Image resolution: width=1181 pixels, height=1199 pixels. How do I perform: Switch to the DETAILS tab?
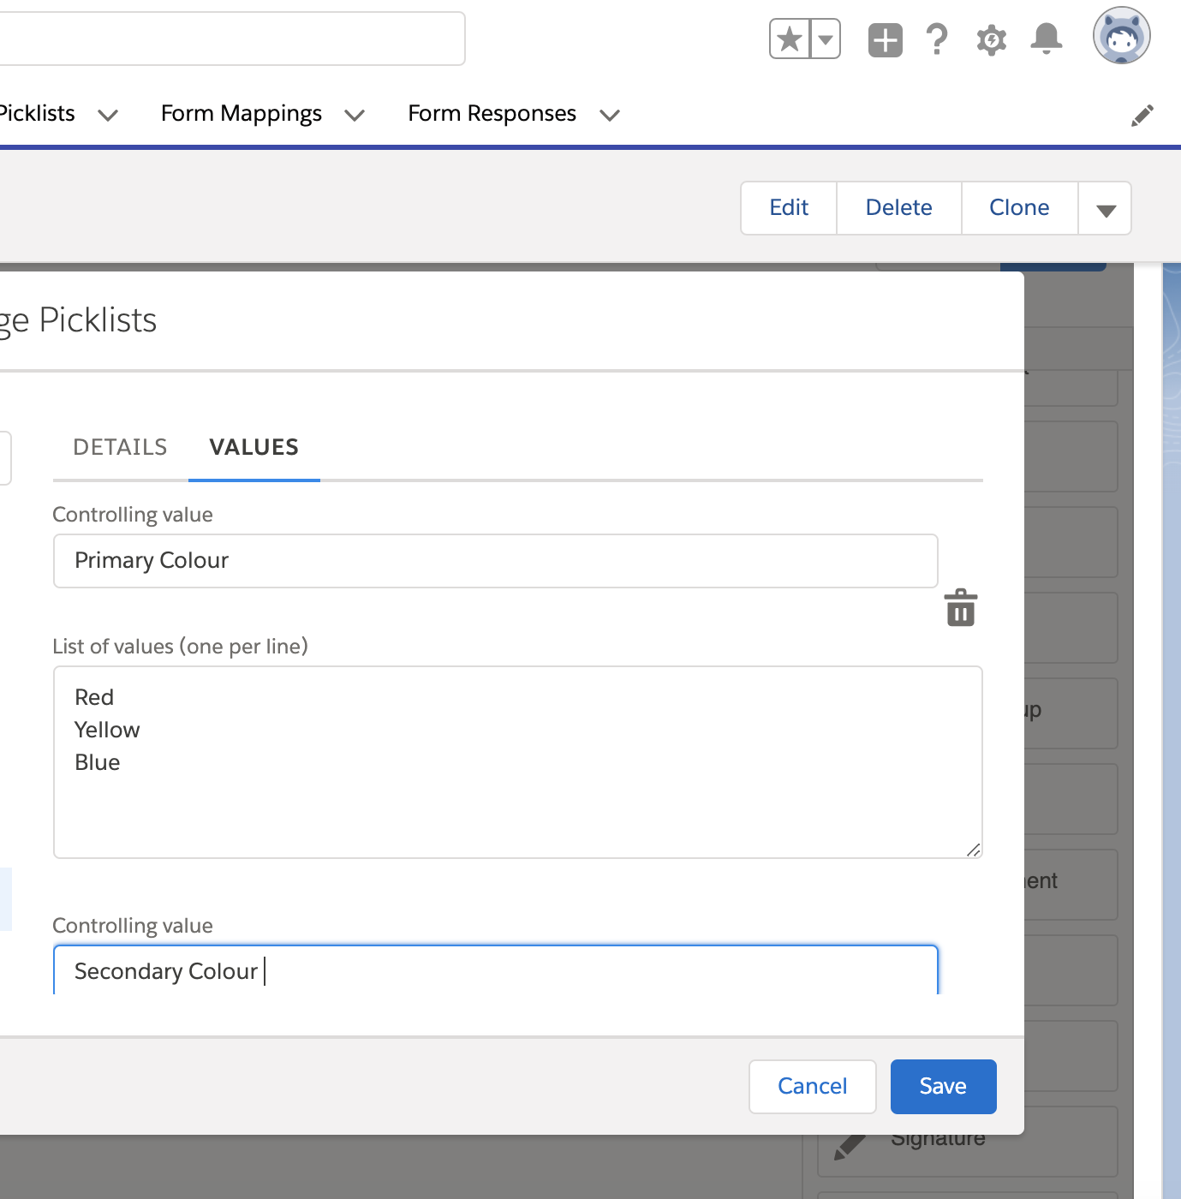[x=119, y=446]
